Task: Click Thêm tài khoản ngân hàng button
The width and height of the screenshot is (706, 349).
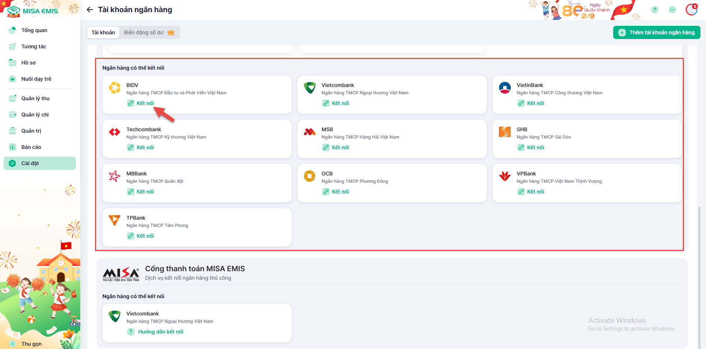Action: coord(657,32)
